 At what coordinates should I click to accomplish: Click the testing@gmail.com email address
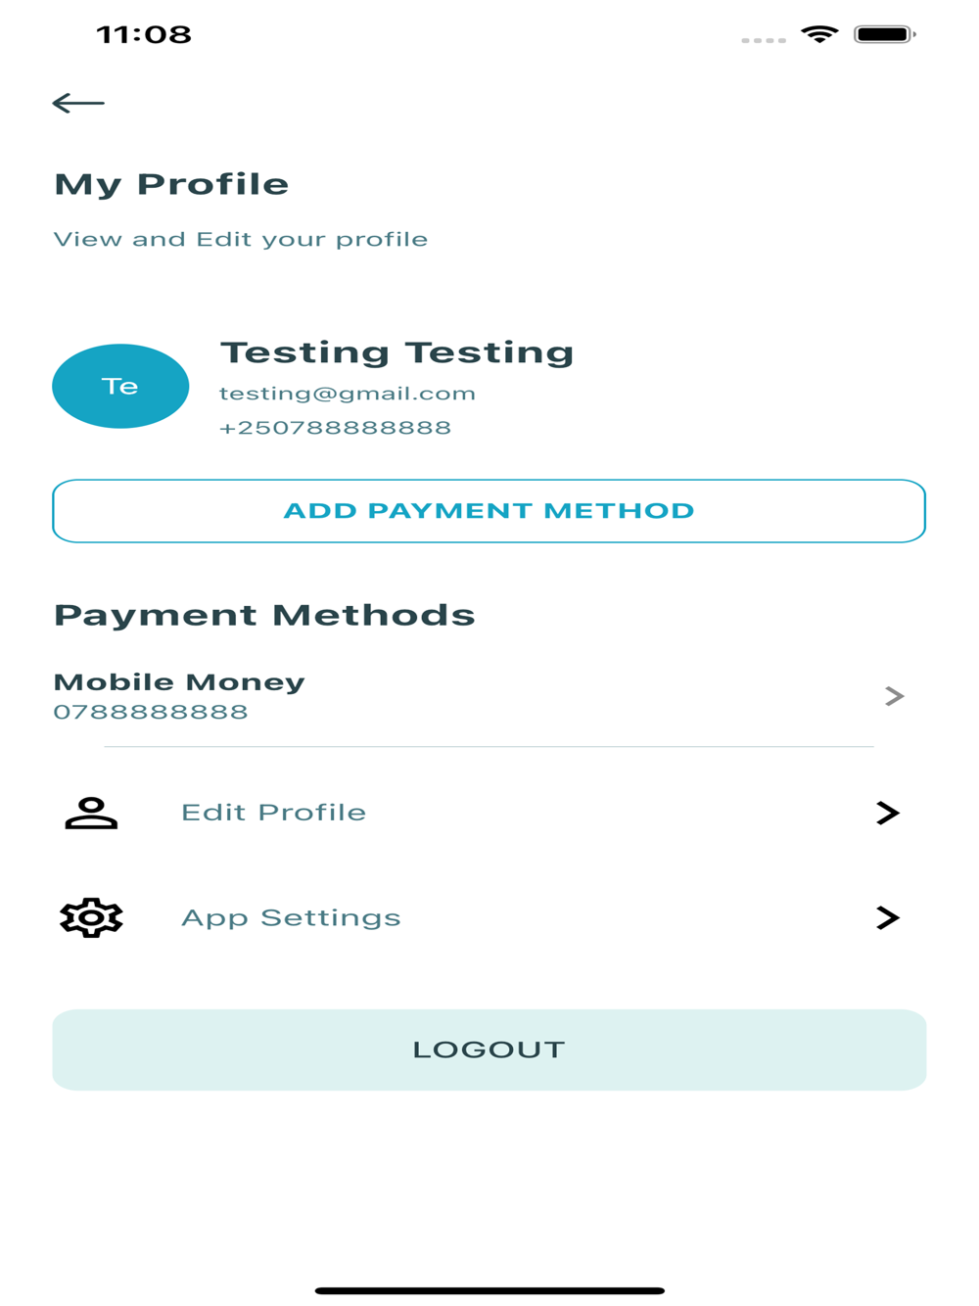[x=348, y=394]
